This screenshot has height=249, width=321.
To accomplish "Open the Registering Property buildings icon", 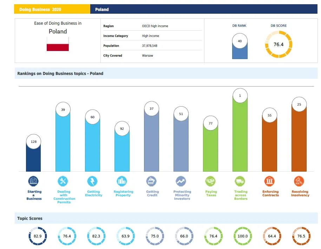I will (x=122, y=181).
